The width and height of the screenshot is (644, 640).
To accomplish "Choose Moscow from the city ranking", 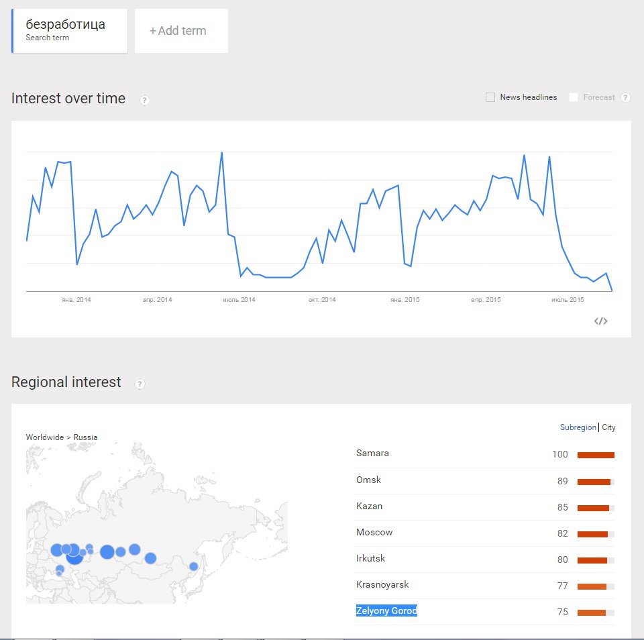I will [374, 532].
